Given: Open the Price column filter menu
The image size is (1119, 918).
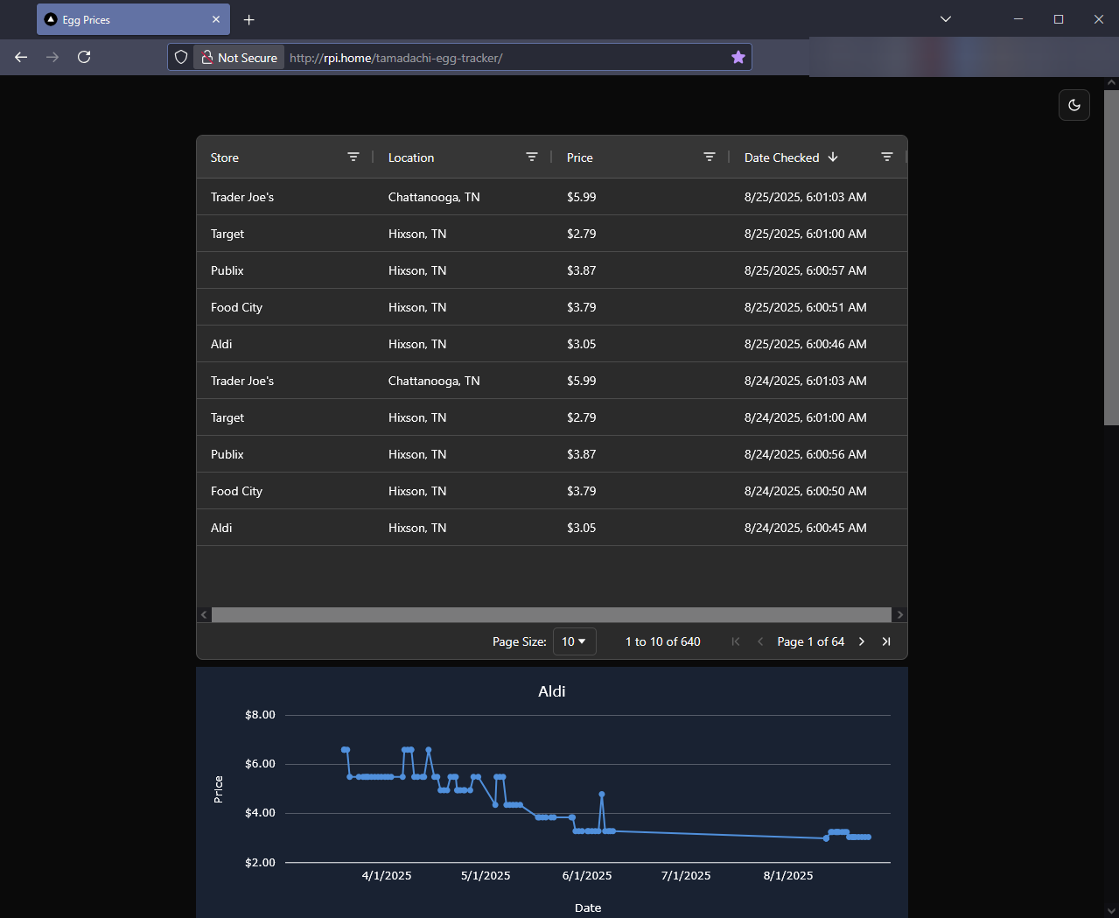Looking at the screenshot, I should [x=710, y=158].
